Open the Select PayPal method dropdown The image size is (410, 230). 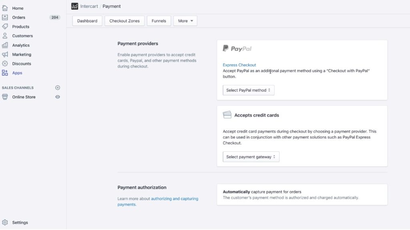click(248, 90)
